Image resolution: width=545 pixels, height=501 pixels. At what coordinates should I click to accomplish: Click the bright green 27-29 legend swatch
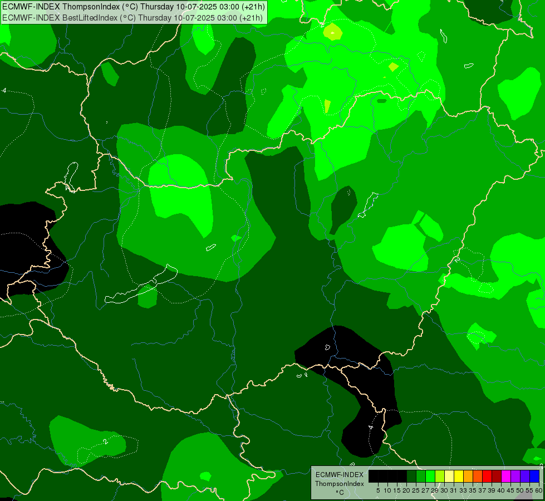tap(430, 476)
